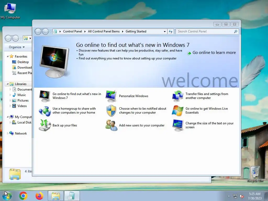268x201 pixels.
Task: Click Choose when to be notified text link
Action: coord(143,111)
